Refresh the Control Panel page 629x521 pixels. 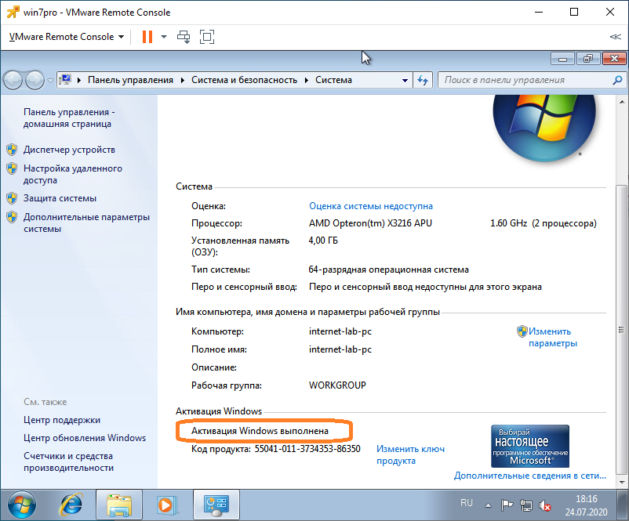pos(423,80)
